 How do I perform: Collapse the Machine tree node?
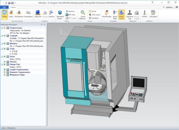pos(2,44)
